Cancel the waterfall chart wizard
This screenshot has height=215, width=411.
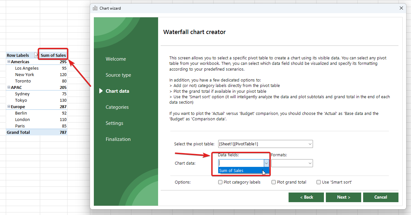click(x=380, y=197)
